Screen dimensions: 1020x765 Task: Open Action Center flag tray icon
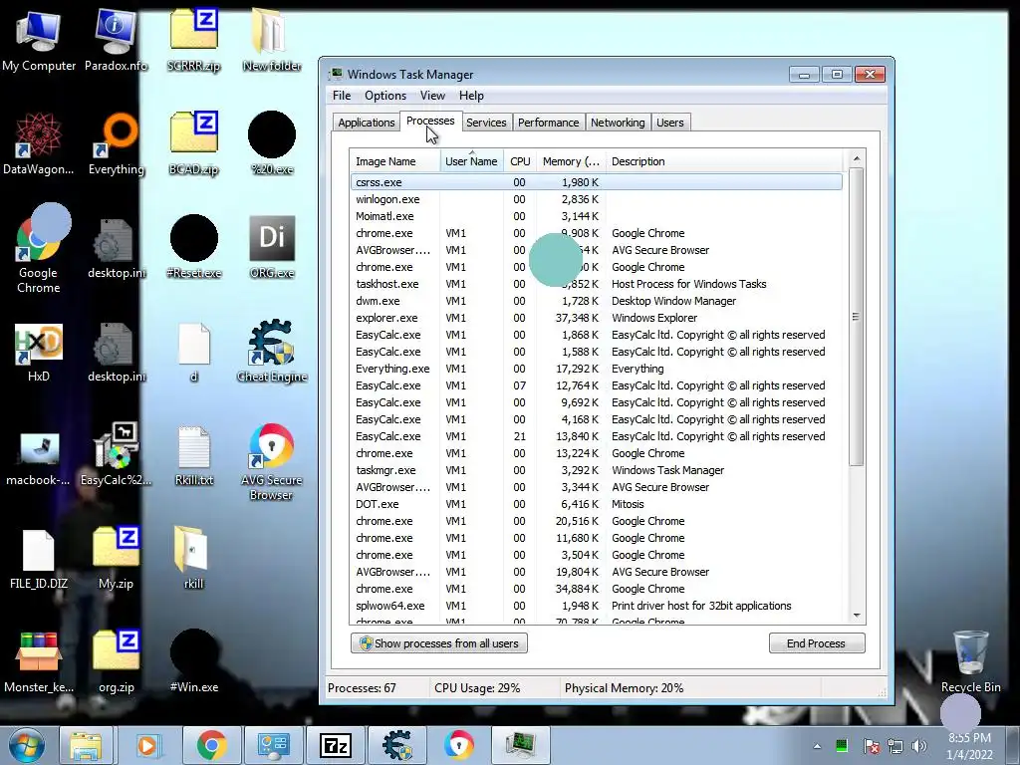click(x=871, y=746)
